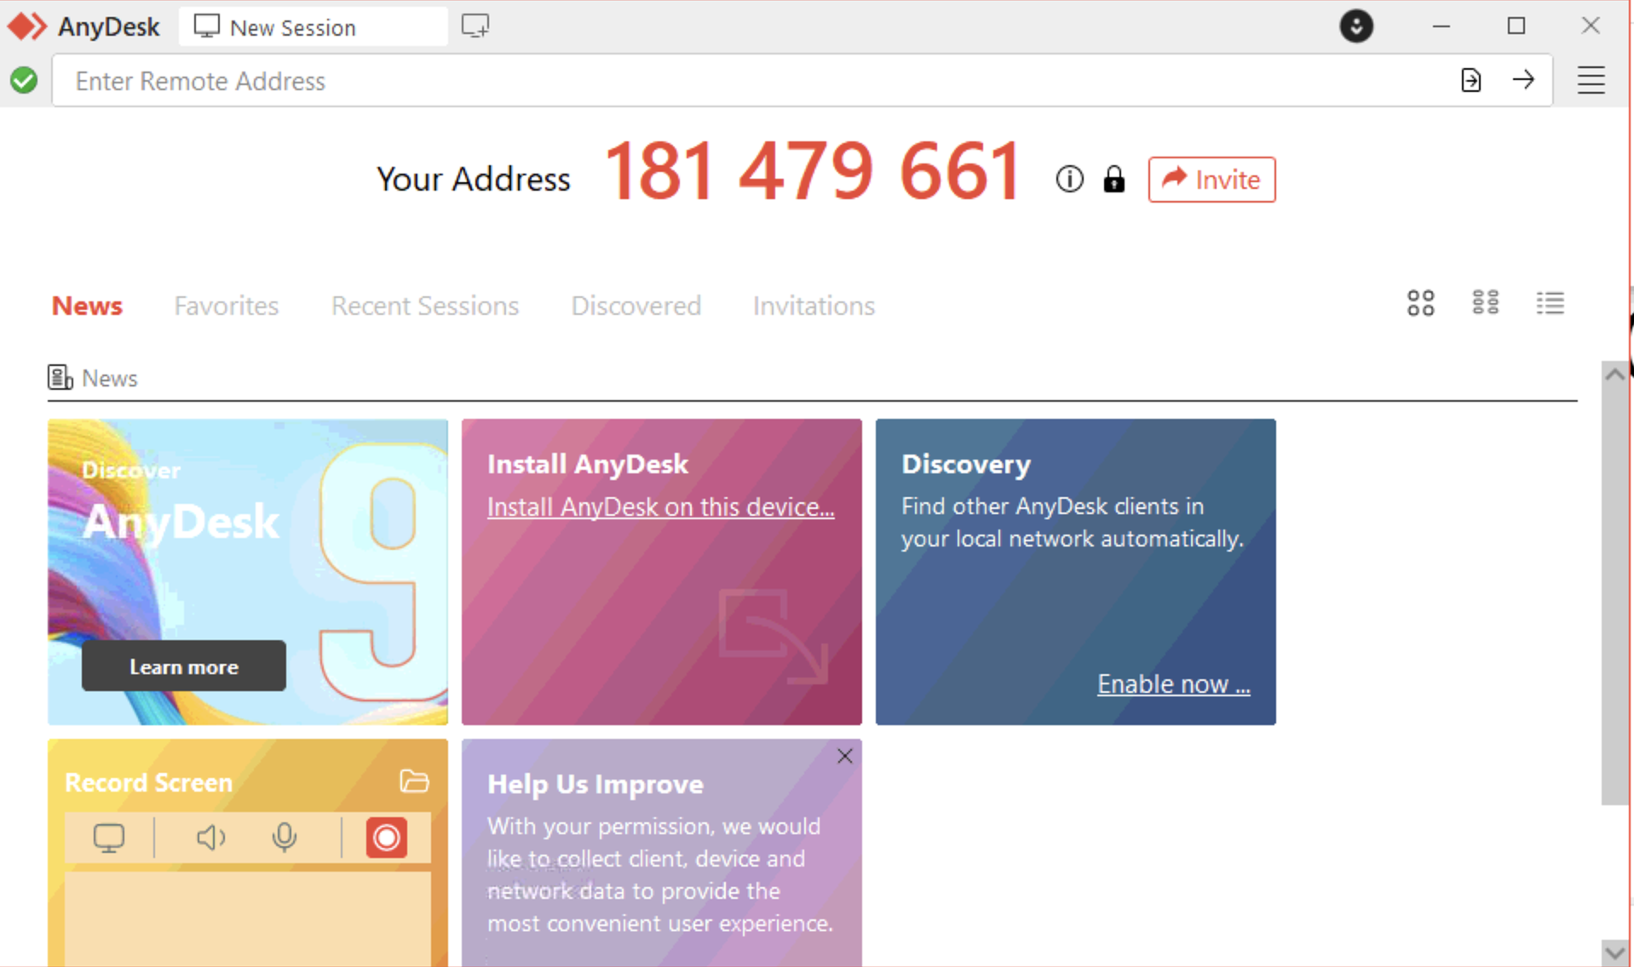This screenshot has height=967, width=1634.
Task: Click the vertical scrollbar thumb
Action: click(1614, 596)
